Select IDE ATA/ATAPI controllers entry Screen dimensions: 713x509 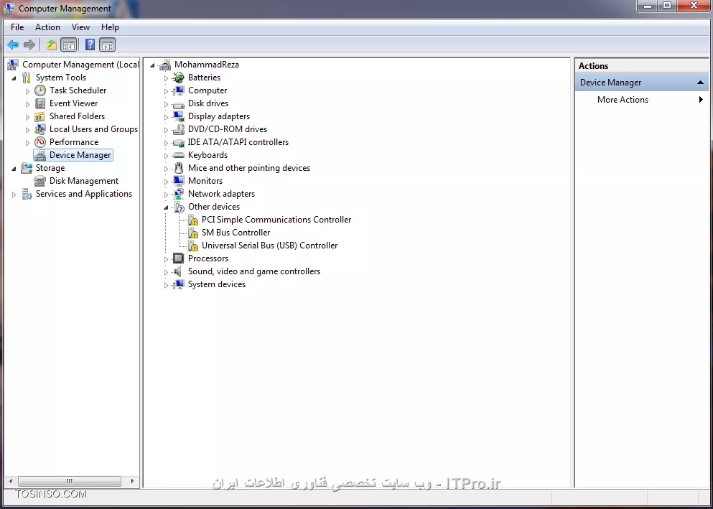coord(238,142)
